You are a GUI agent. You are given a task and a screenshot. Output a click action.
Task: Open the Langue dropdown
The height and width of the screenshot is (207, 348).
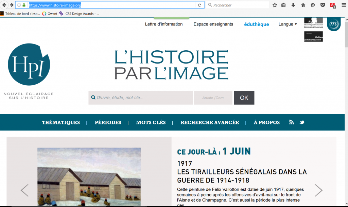tap(288, 24)
